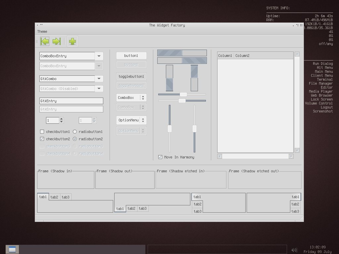Click the list's scroll down arrow
Image resolution: width=339 pixels, height=254 pixels.
click(x=297, y=150)
